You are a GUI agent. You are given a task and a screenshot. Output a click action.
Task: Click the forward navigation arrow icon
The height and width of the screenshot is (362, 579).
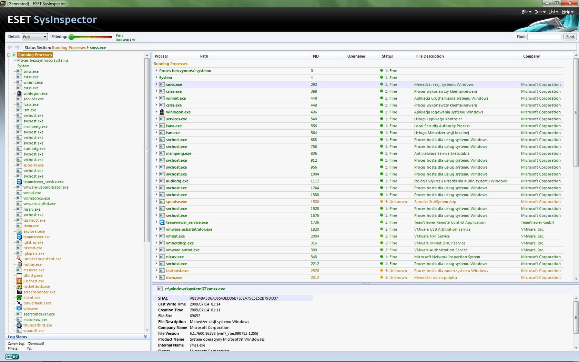[x=17, y=47]
